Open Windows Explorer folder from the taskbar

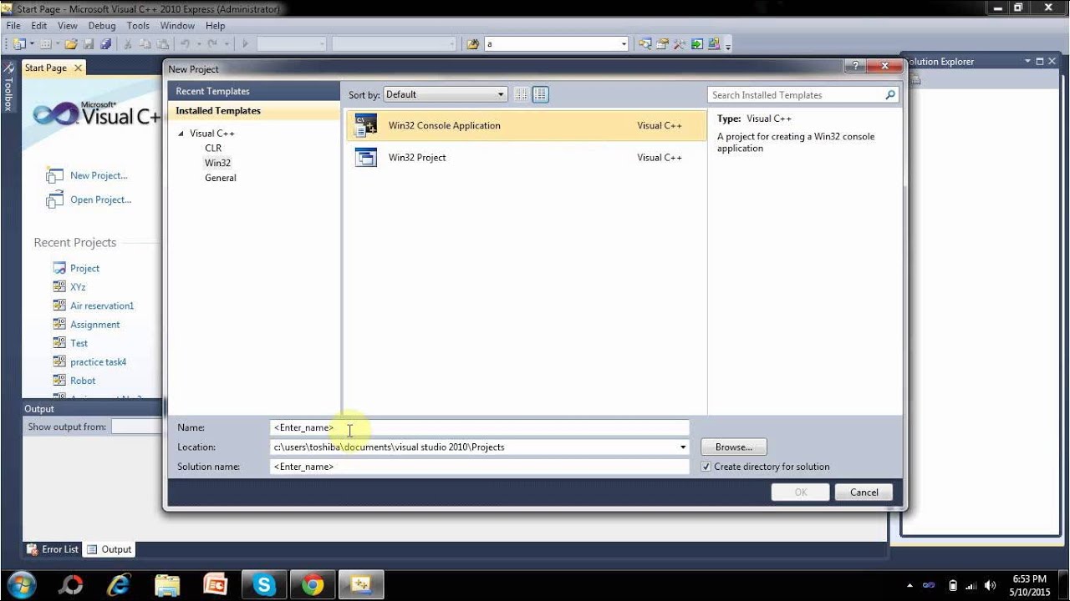[x=167, y=584]
